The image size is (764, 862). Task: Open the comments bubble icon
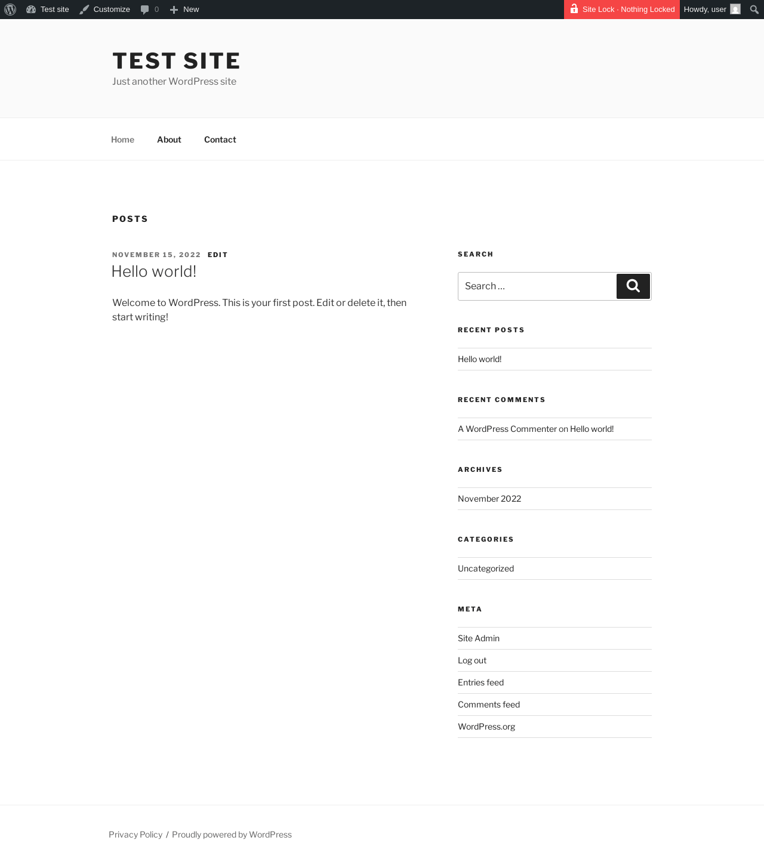coord(144,10)
